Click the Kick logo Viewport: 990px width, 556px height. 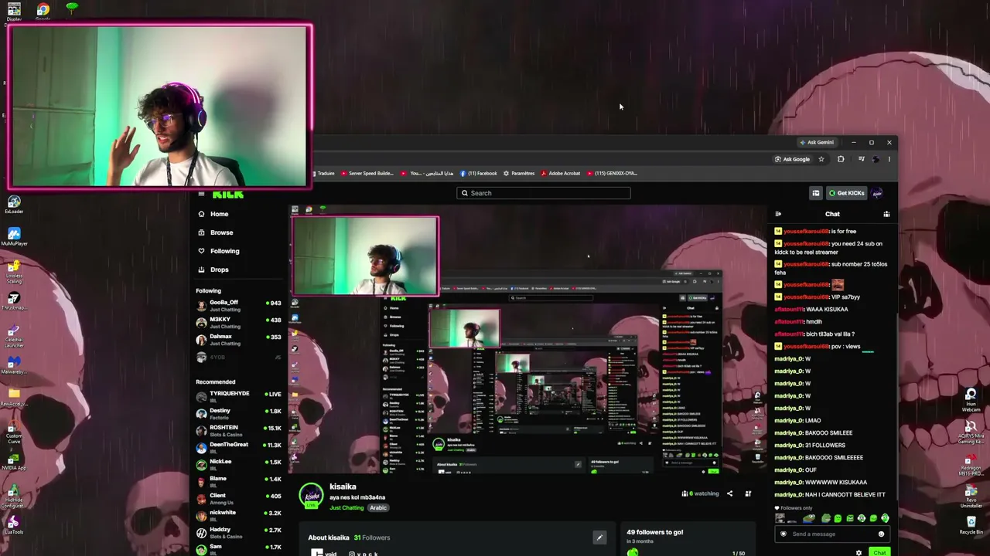coord(228,195)
